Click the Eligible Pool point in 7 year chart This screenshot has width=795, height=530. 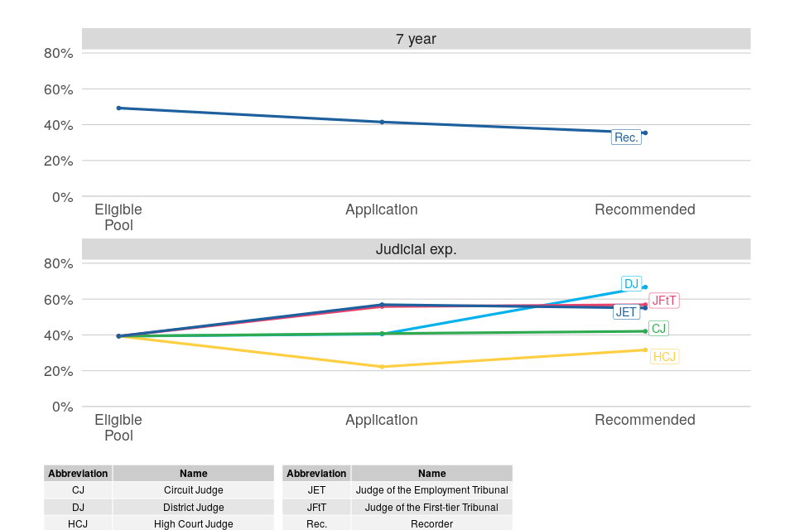click(118, 108)
